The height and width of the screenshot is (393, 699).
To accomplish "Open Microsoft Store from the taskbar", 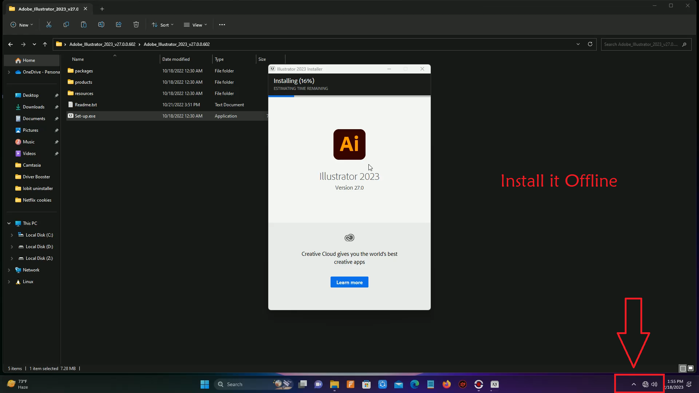I will point(367,384).
